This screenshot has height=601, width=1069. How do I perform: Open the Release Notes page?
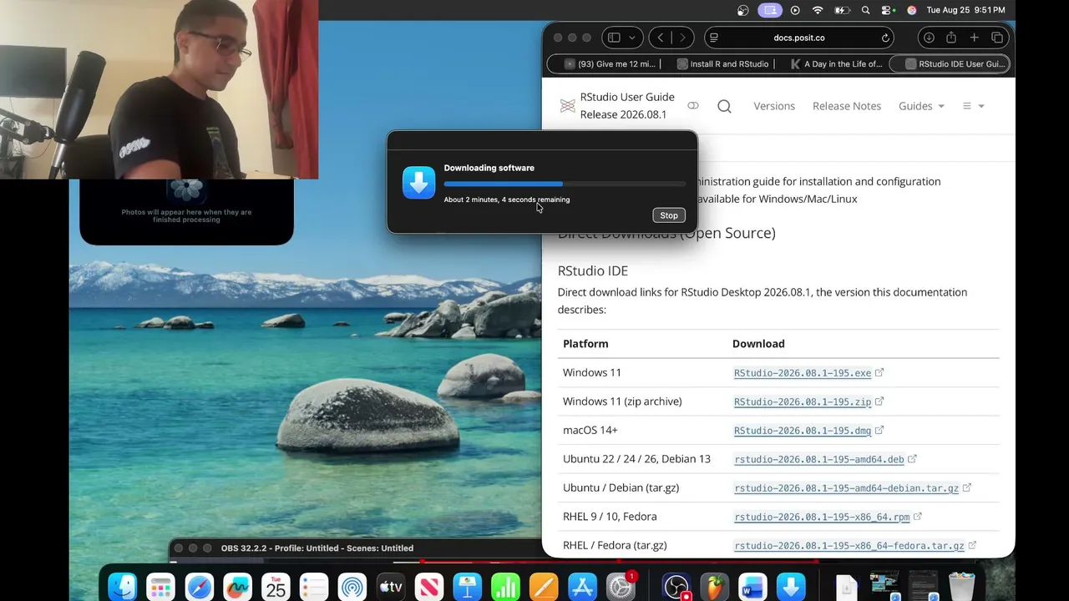coord(847,106)
